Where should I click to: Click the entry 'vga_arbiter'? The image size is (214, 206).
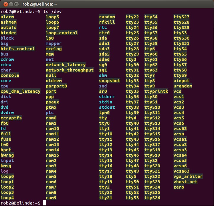pos(188,176)
